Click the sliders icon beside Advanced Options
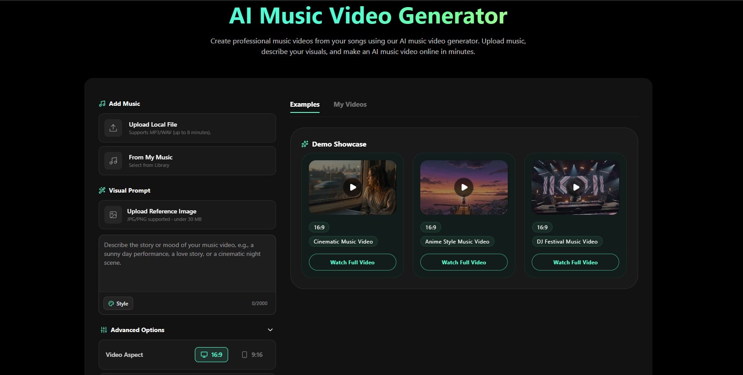This screenshot has width=743, height=375. (104, 330)
